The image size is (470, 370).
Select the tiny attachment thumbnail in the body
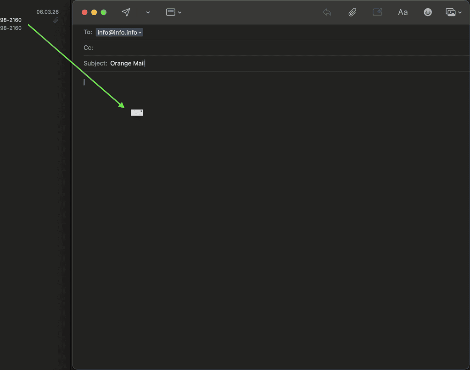(136, 112)
